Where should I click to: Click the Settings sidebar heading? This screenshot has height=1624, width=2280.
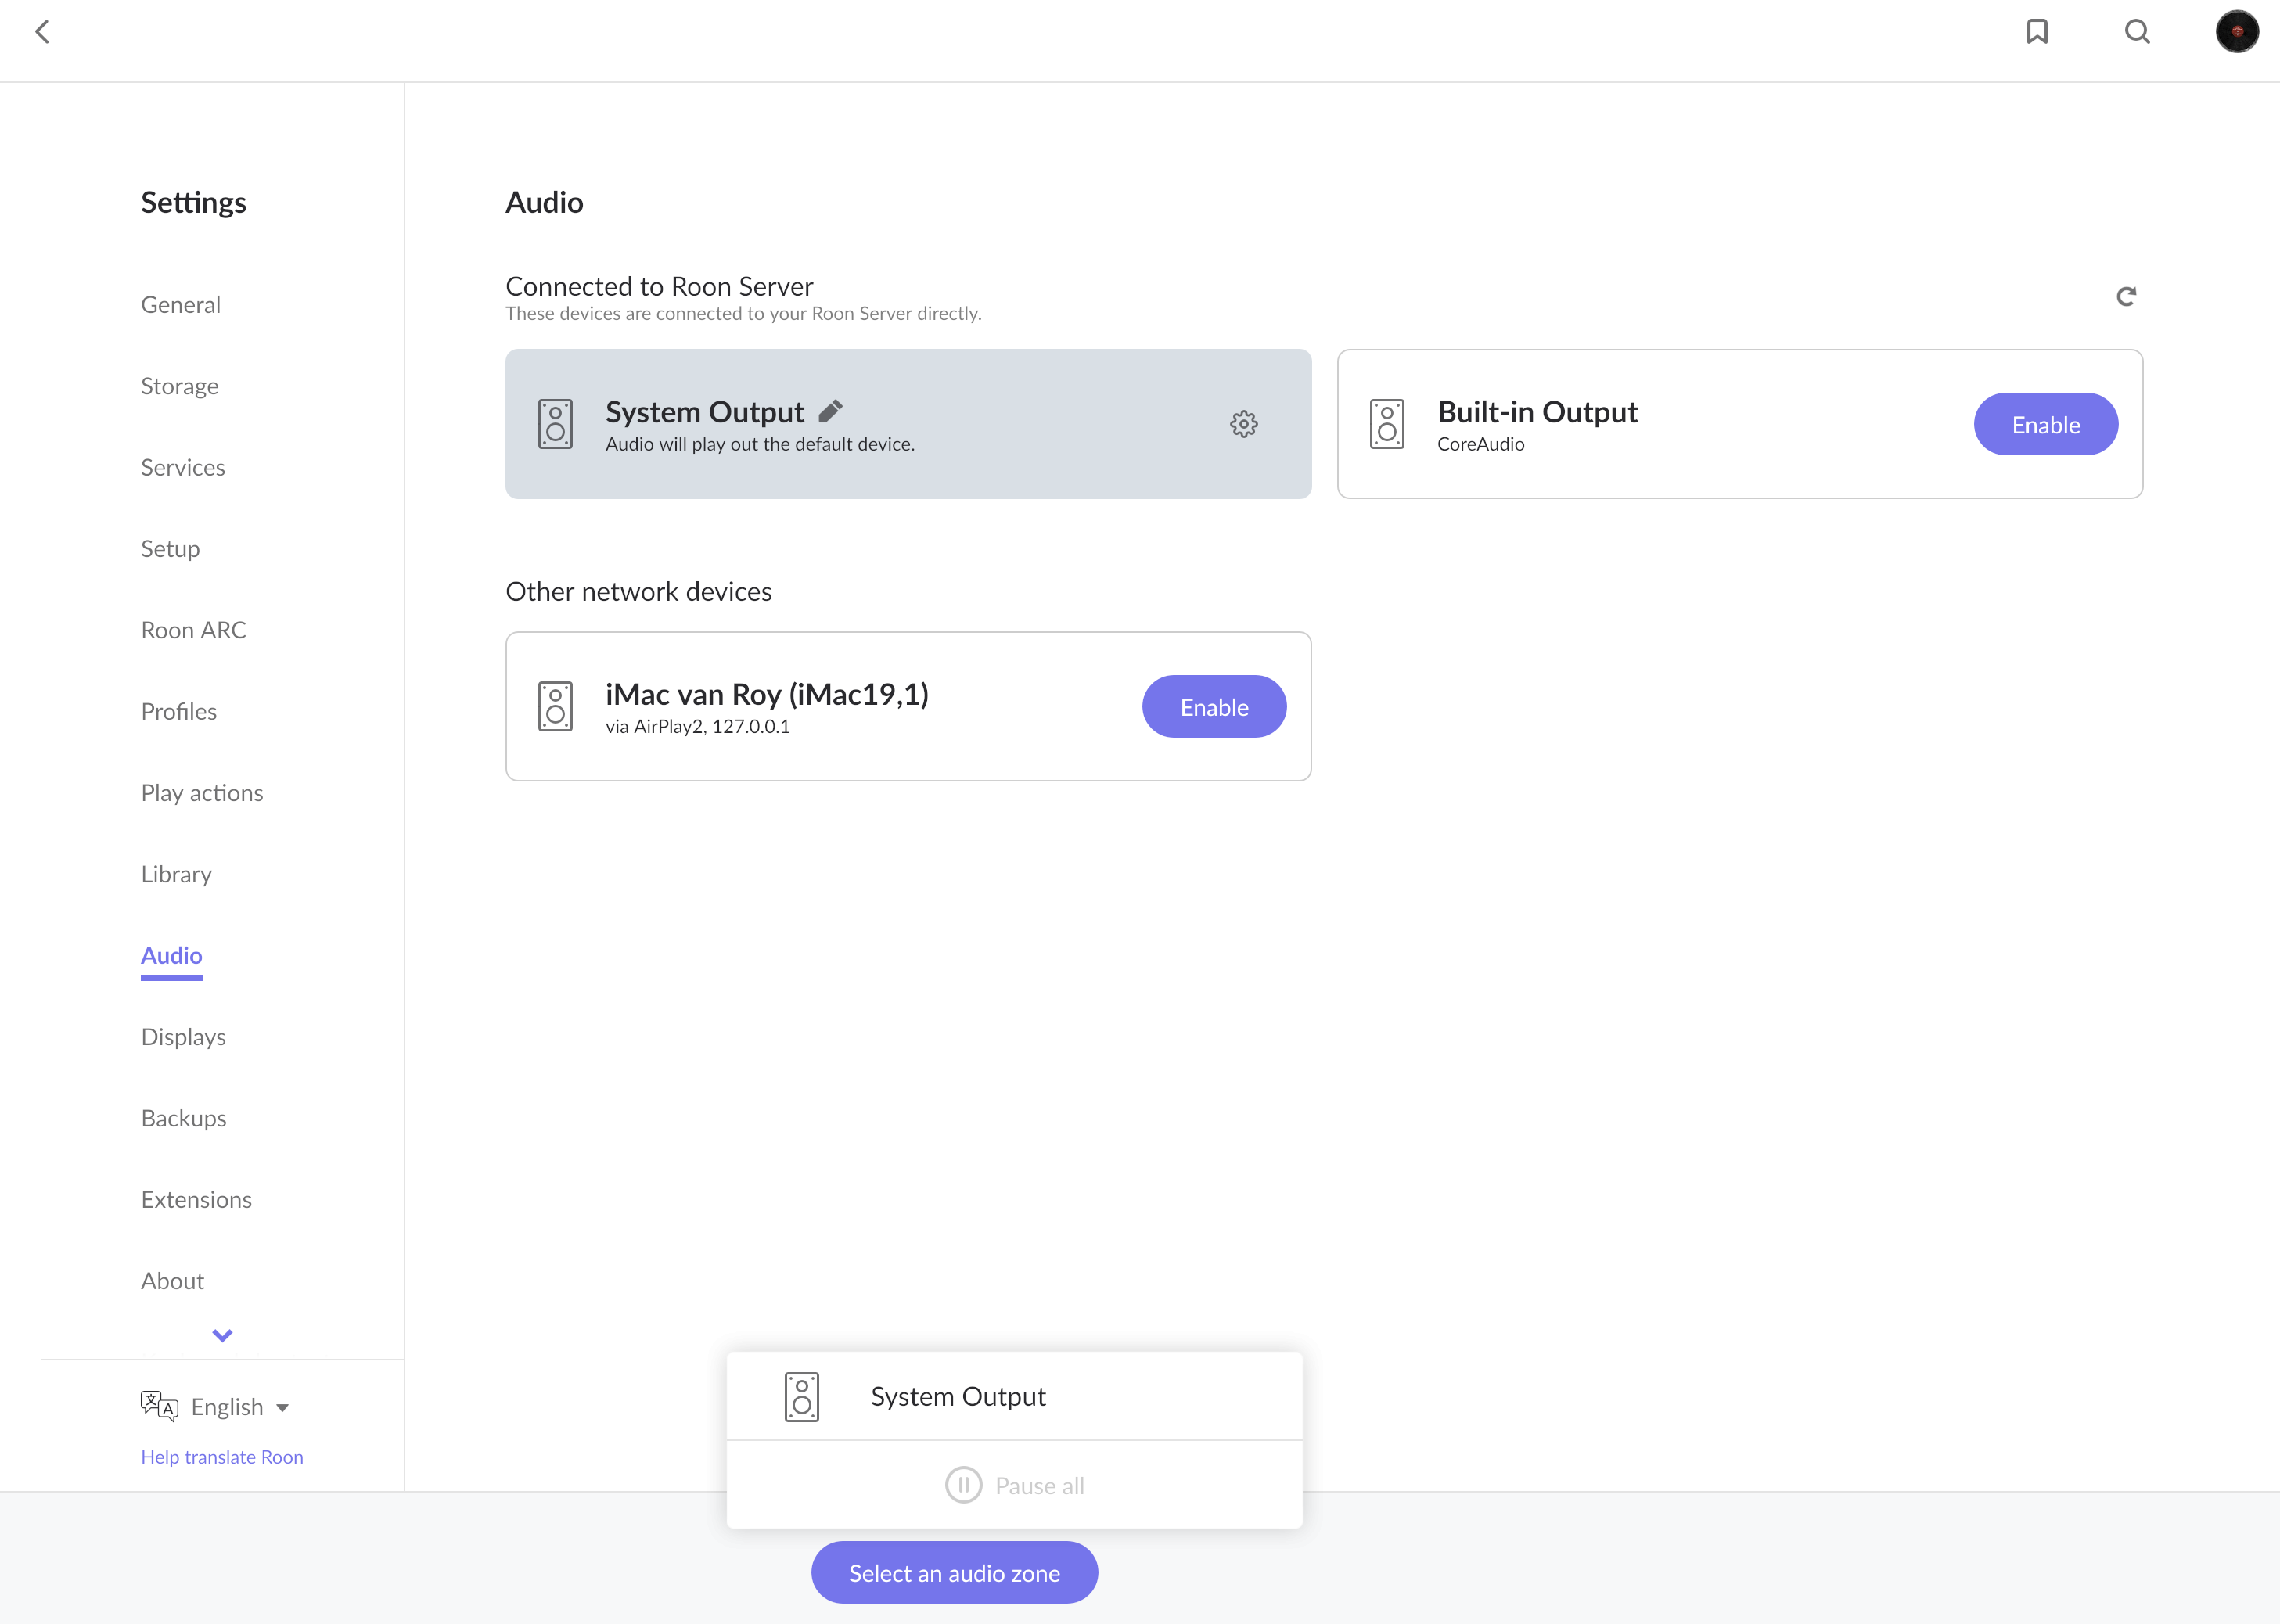pos(193,203)
